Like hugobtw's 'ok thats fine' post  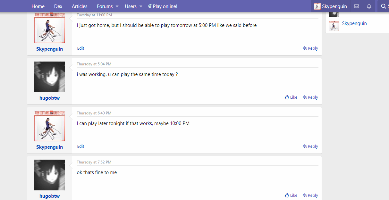point(291,196)
